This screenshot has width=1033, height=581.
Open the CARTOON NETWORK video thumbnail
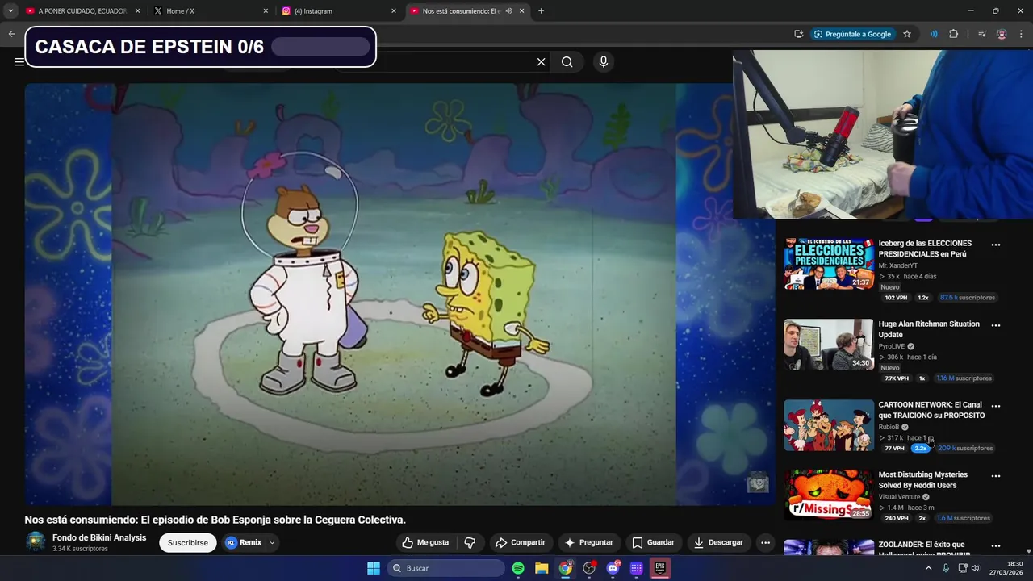[829, 425]
